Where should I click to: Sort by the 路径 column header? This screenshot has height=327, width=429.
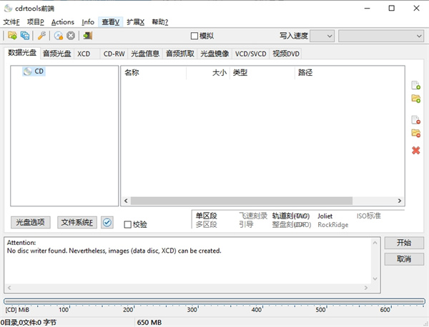click(350, 73)
